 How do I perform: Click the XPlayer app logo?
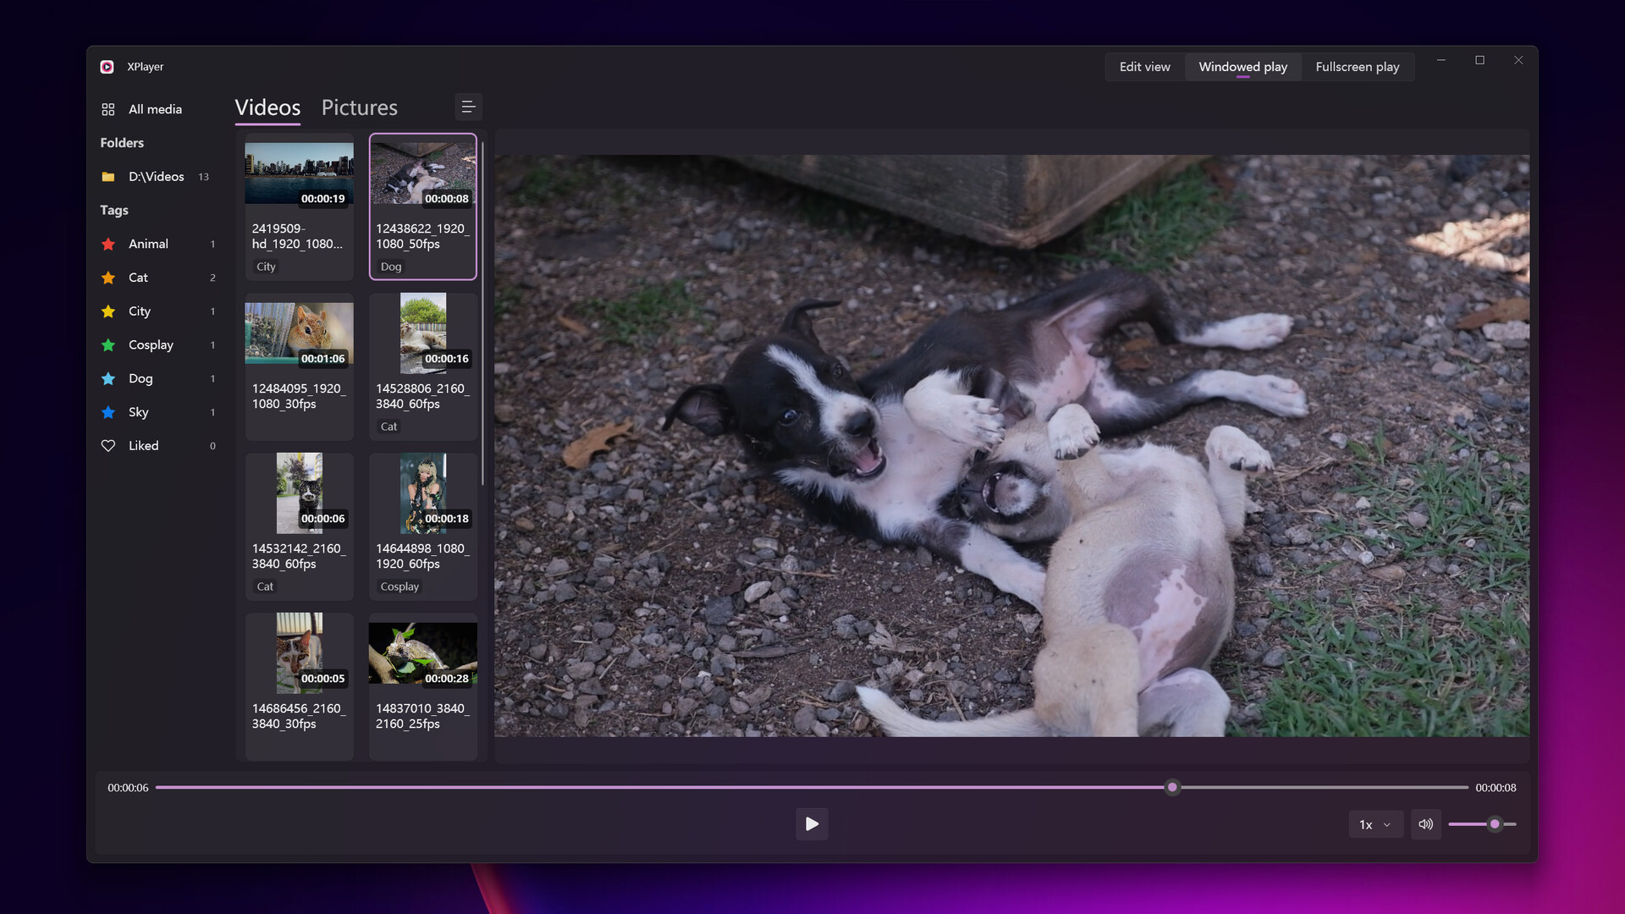tap(107, 66)
